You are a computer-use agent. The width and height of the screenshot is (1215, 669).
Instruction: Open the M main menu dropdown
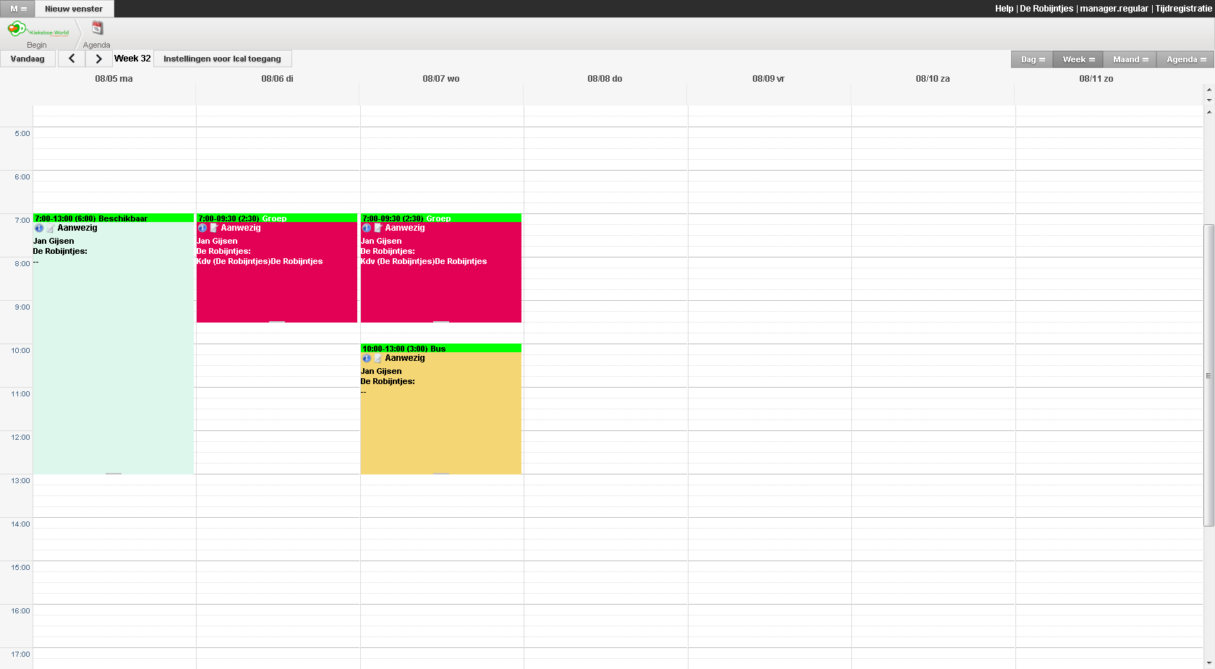pos(18,9)
